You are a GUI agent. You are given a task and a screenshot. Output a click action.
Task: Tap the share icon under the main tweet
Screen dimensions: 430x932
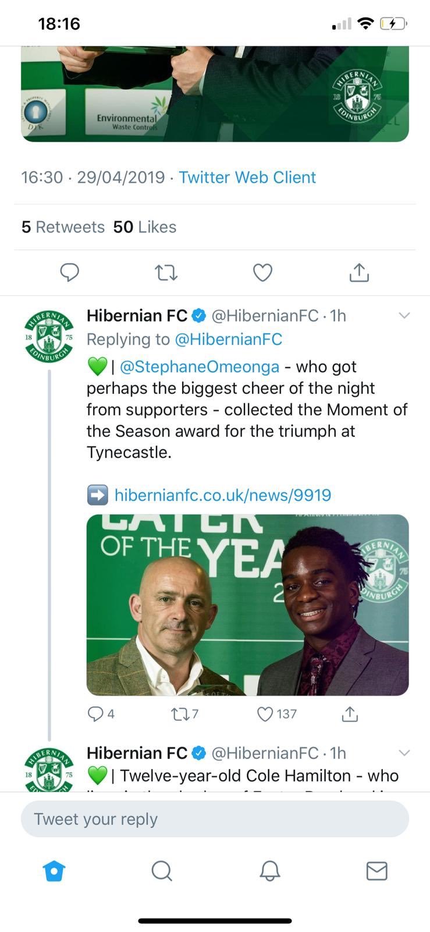359,272
